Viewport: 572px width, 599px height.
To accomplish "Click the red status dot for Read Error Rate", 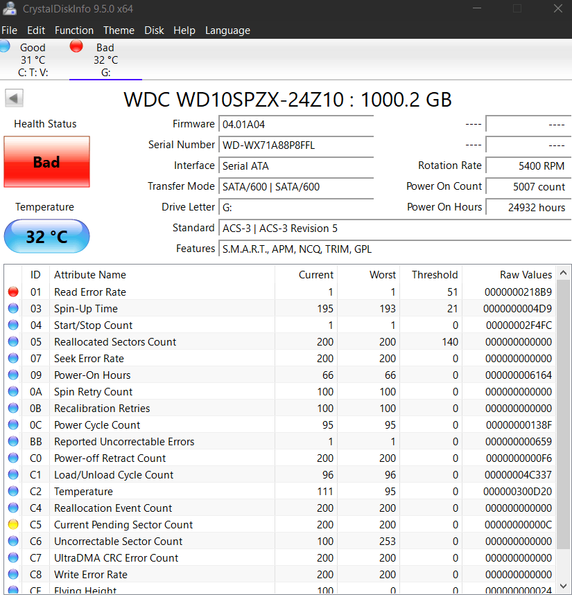I will click(x=13, y=292).
